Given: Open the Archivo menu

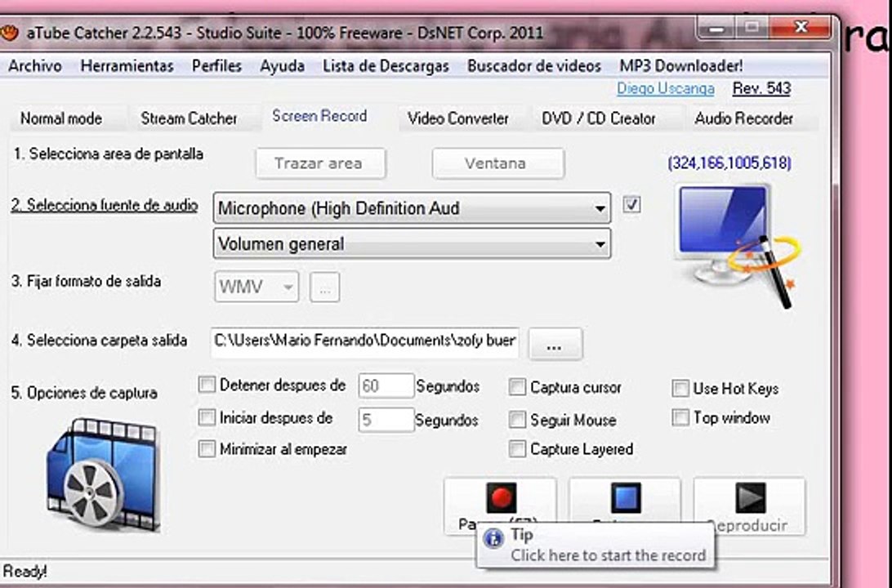Looking at the screenshot, I should [x=34, y=66].
